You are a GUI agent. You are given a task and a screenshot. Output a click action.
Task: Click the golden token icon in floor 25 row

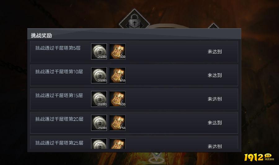pyautogui.click(x=117, y=144)
